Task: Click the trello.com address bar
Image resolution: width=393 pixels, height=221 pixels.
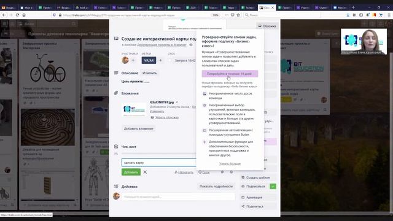Action: 135,15
